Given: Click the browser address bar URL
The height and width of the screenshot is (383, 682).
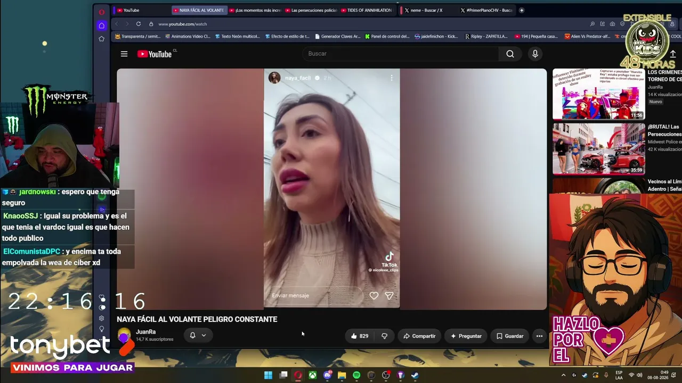Looking at the screenshot, I should [x=183, y=24].
